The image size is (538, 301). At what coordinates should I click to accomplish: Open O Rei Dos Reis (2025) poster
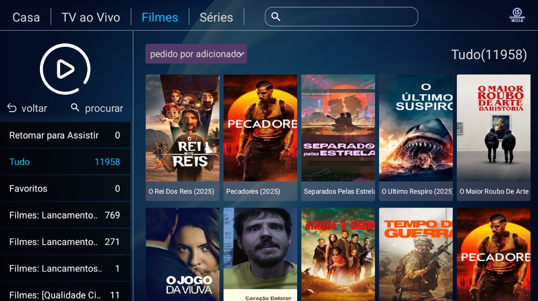click(182, 138)
